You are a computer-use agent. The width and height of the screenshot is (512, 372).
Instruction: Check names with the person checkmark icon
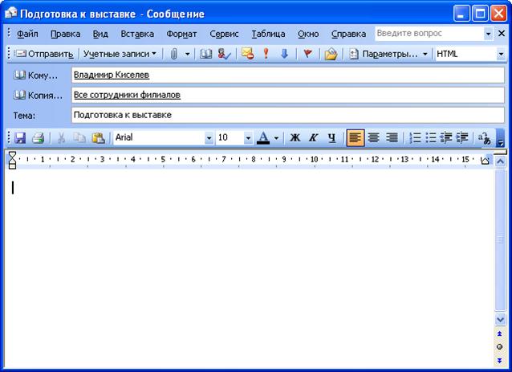coord(225,54)
